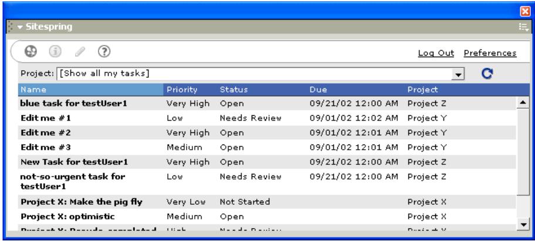Click Open status of Project X: optimistic

tap(232, 216)
